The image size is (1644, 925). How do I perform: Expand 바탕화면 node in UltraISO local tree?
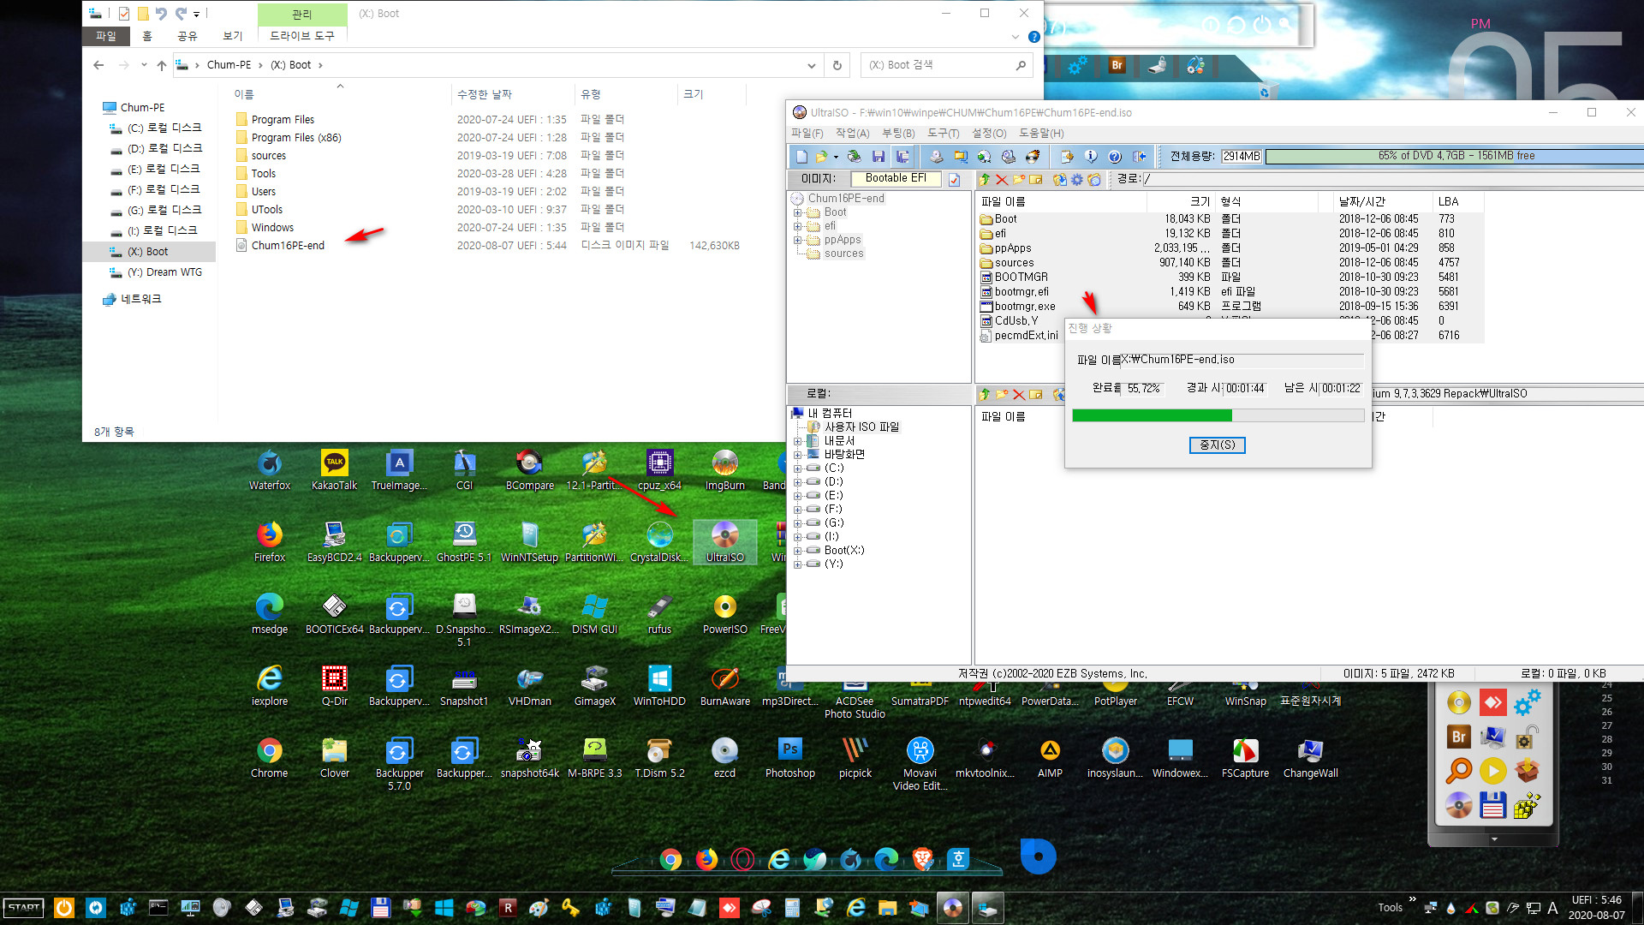(x=797, y=455)
